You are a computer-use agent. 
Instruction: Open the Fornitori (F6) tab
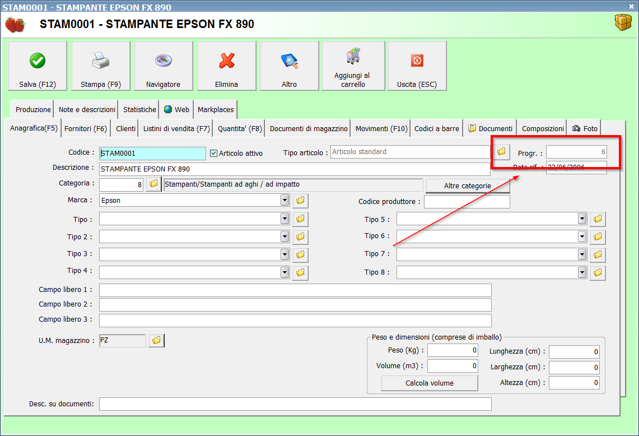[x=86, y=128]
